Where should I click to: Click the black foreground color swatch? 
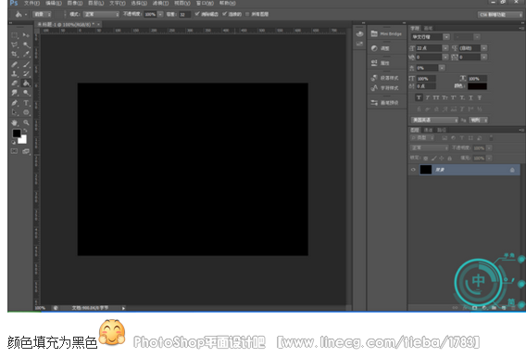[x=17, y=134]
